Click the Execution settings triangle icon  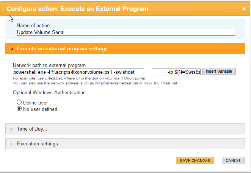11,144
